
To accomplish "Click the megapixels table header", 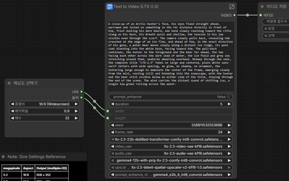I will [11, 168].
